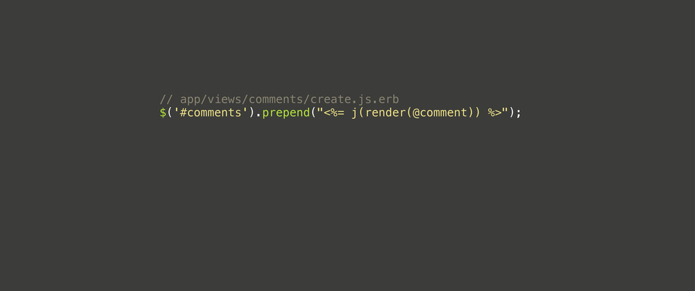Click the green dollar sign jQuery symbol

coord(163,113)
